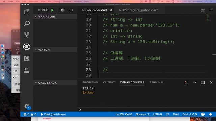Start debugging with the green play button
This screenshot has height=121, width=216.
coord(52,10)
